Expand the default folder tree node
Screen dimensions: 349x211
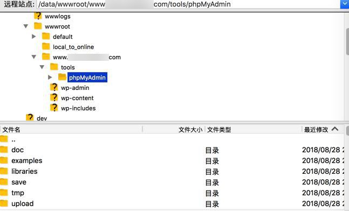[x=34, y=37]
